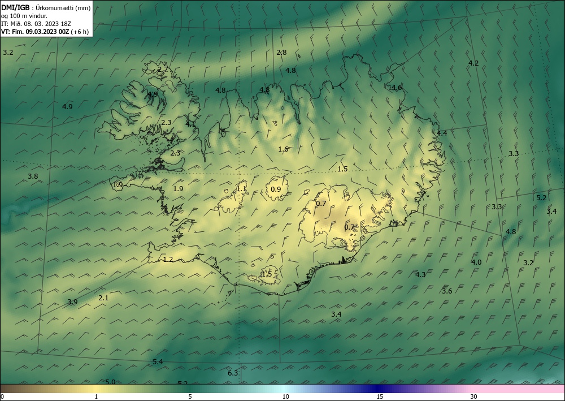The height and width of the screenshot is (401, 565).
Task: Click the 4.6 value on the map
Action: click(397, 87)
